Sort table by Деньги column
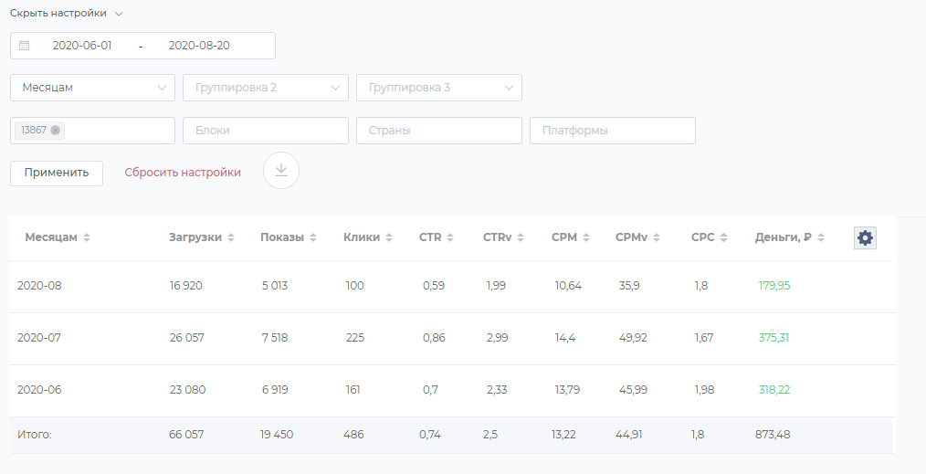 click(x=821, y=237)
